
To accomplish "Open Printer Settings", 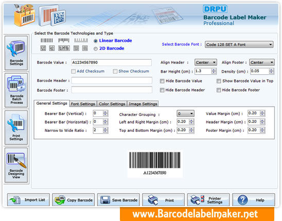I will click(x=208, y=200).
